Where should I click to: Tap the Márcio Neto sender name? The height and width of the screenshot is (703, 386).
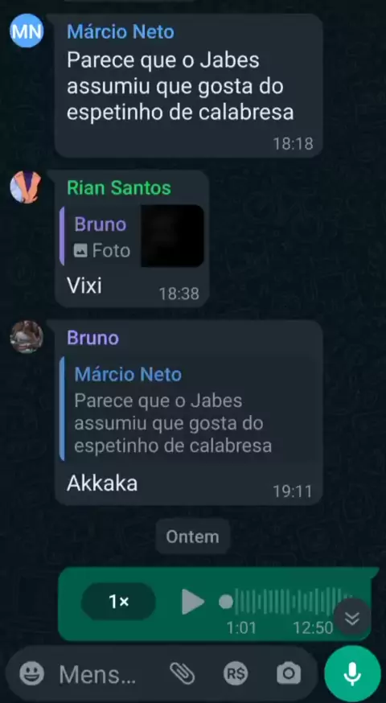coord(121,32)
